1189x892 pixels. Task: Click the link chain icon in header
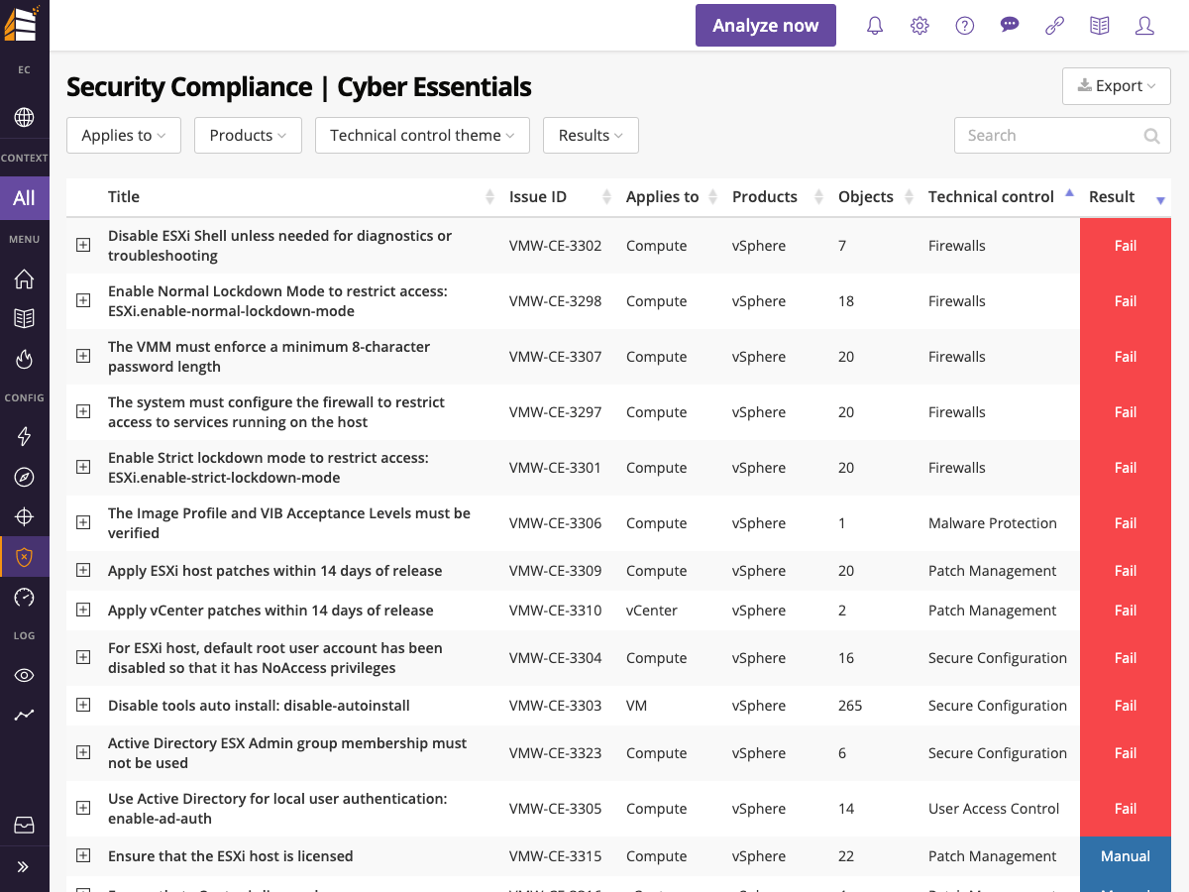[x=1054, y=26]
